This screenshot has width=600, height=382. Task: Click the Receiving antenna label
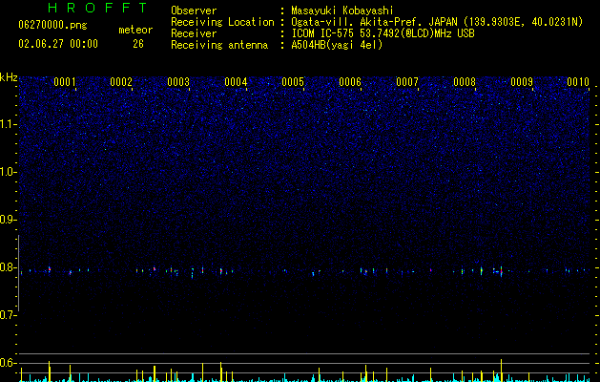[219, 45]
